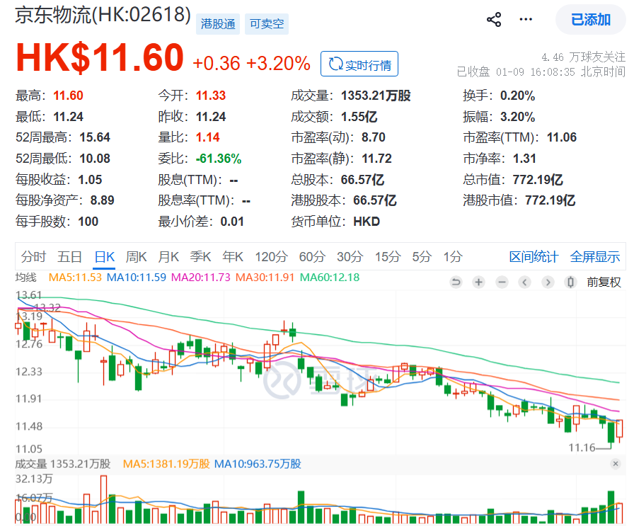
Task: Select the 月K chart tab
Action: pos(168,256)
